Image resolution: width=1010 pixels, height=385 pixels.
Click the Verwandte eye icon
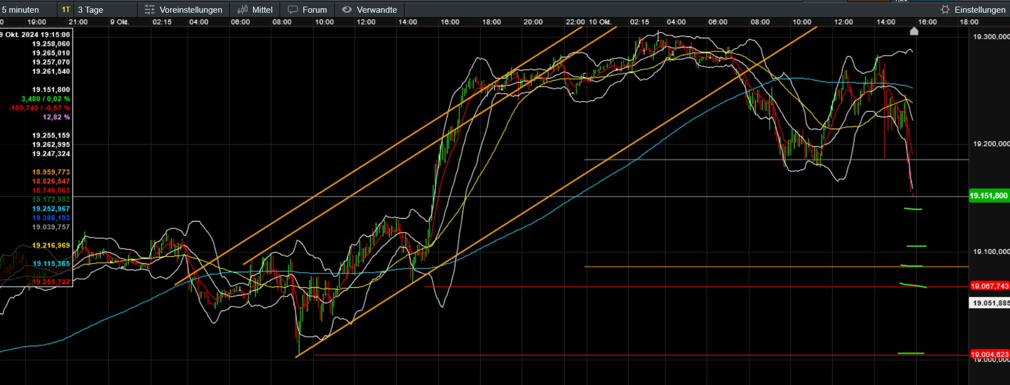(x=347, y=9)
